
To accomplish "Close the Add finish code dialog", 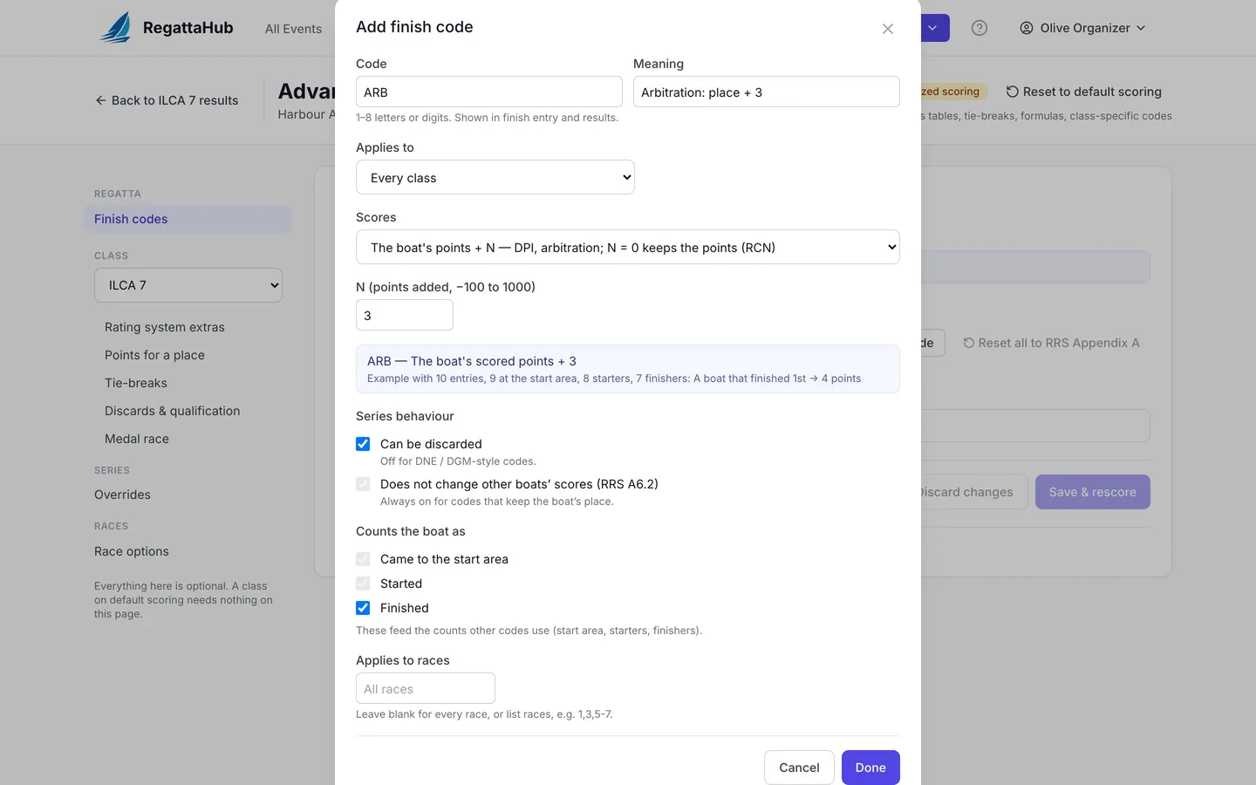I will [887, 29].
